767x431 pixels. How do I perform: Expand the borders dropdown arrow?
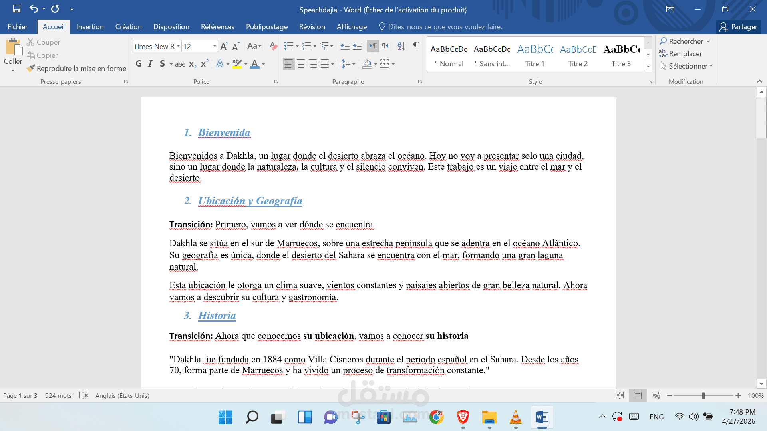[x=393, y=64]
